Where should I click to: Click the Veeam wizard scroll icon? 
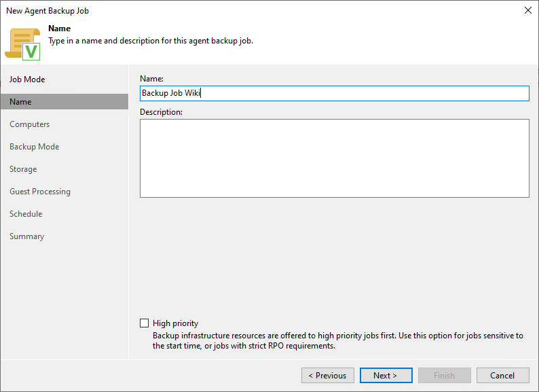tap(22, 43)
